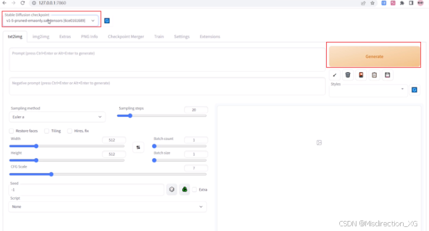Save style with floppy disk icon
Screen dimensions: 429x231
tap(388, 75)
